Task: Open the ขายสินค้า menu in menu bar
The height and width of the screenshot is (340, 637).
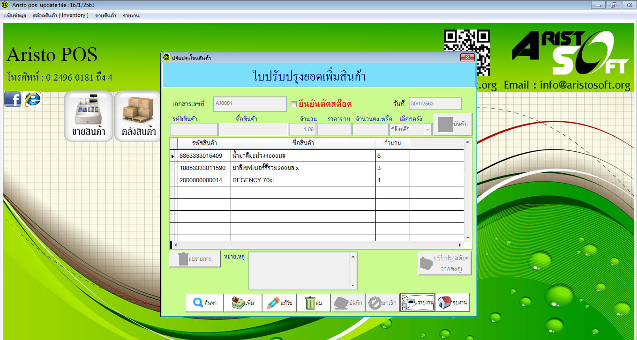Action: tap(105, 15)
